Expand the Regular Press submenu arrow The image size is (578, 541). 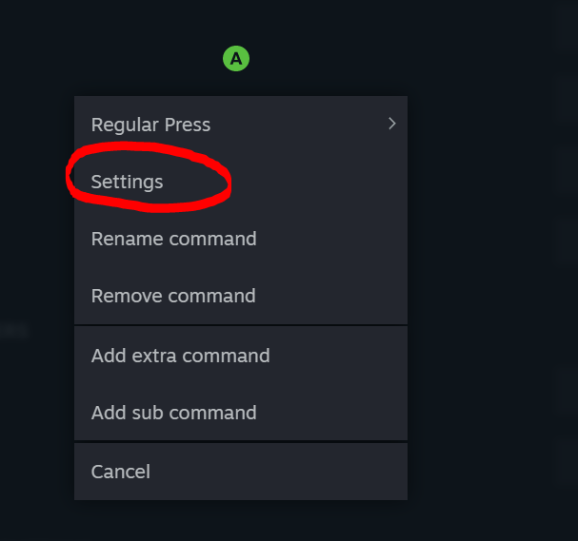tap(391, 124)
